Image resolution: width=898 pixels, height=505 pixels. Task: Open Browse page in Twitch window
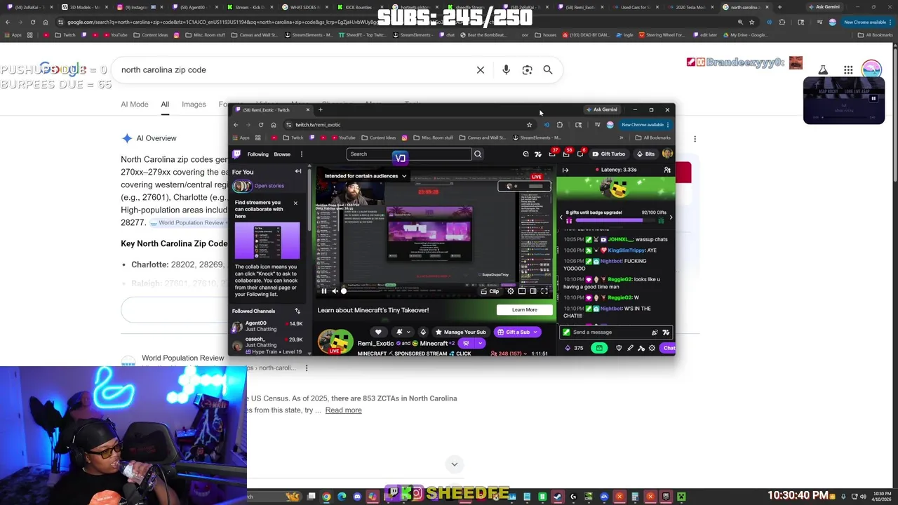point(282,154)
